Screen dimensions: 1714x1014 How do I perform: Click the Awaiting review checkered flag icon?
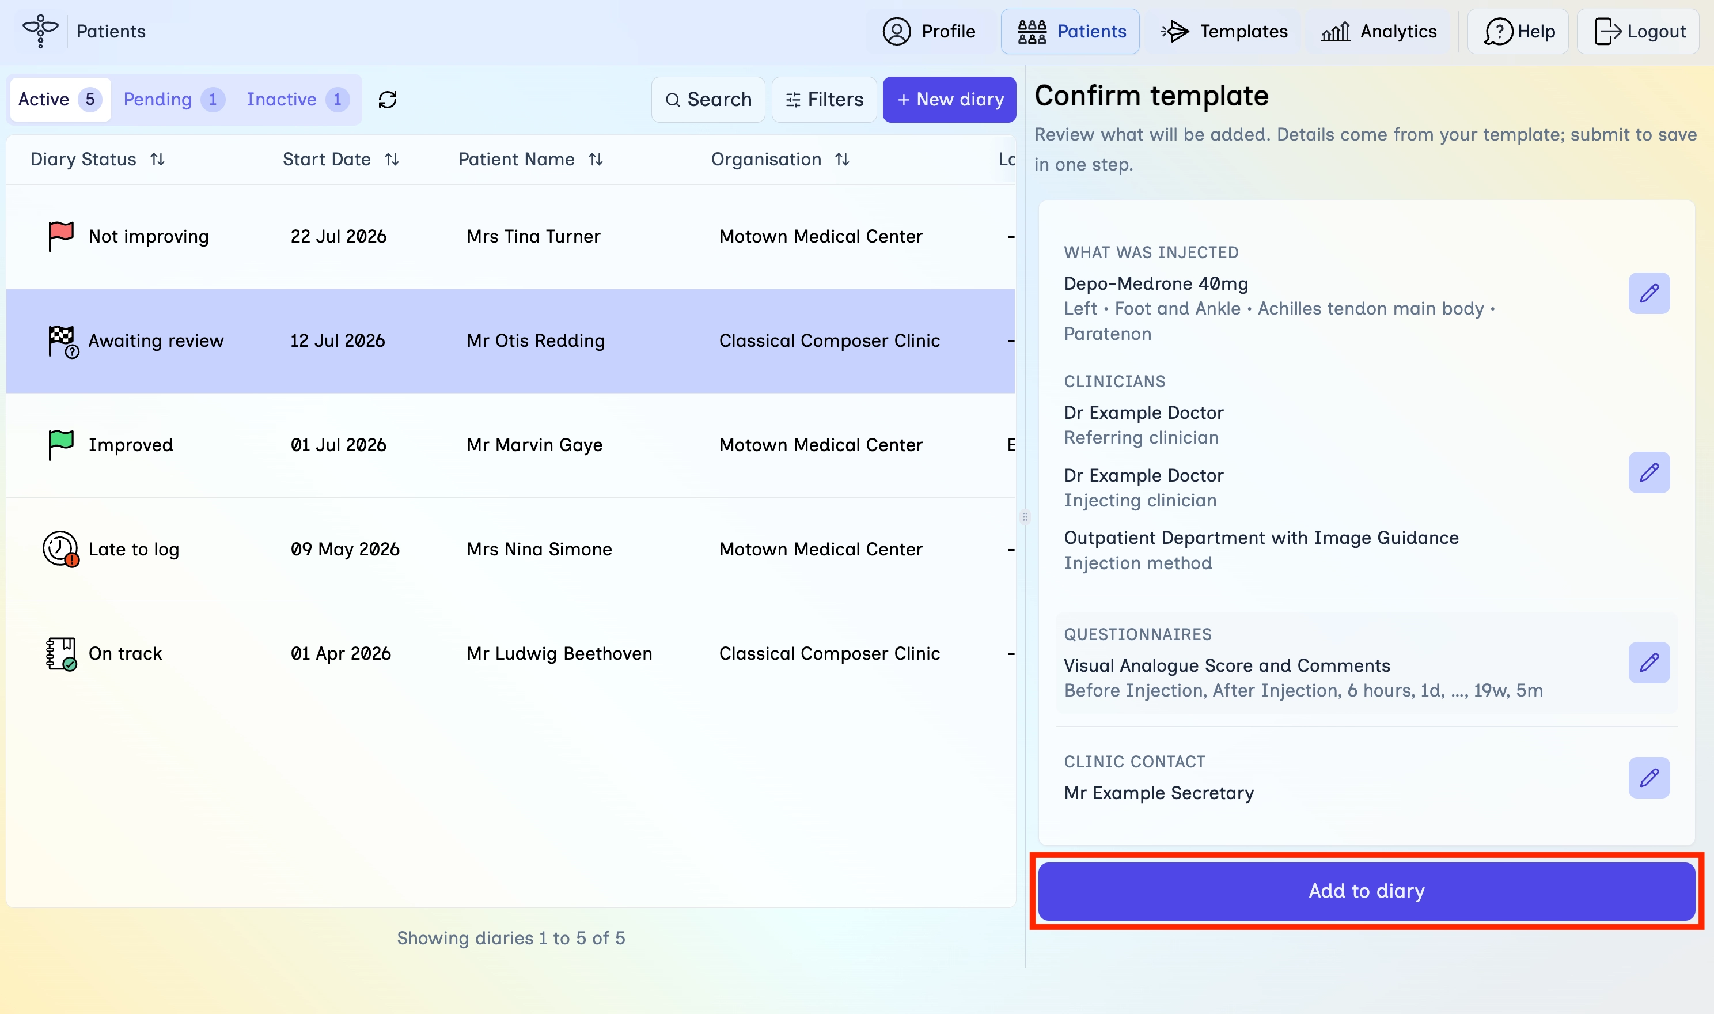tap(63, 341)
